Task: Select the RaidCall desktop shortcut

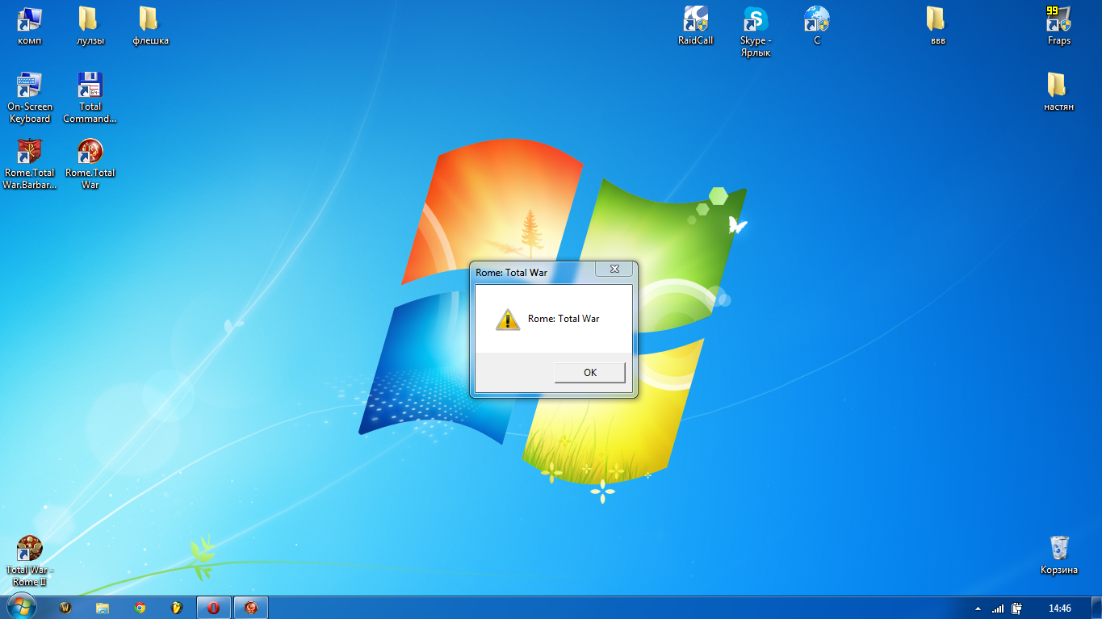Action: (x=696, y=26)
